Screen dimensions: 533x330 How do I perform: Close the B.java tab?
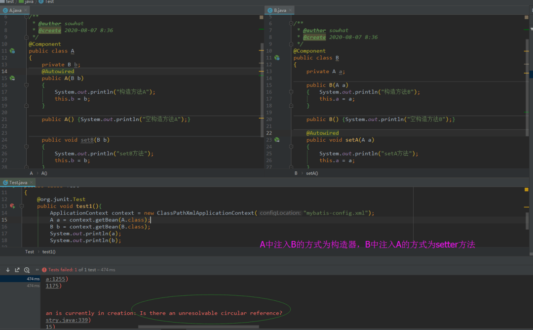tap(290, 10)
